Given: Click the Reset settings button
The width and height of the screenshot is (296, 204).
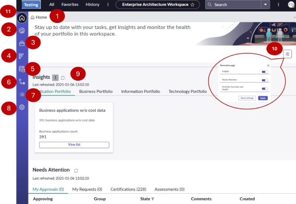Looking at the screenshot, I should tap(247, 98).
